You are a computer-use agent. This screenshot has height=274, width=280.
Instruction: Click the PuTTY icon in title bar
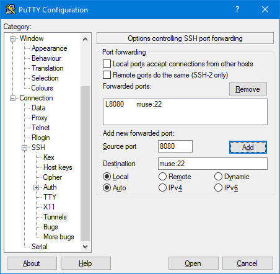coord(11,9)
